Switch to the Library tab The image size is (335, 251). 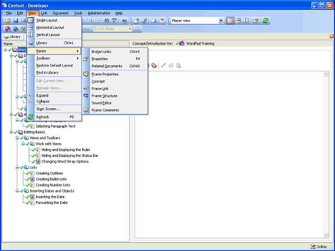[x=12, y=37]
